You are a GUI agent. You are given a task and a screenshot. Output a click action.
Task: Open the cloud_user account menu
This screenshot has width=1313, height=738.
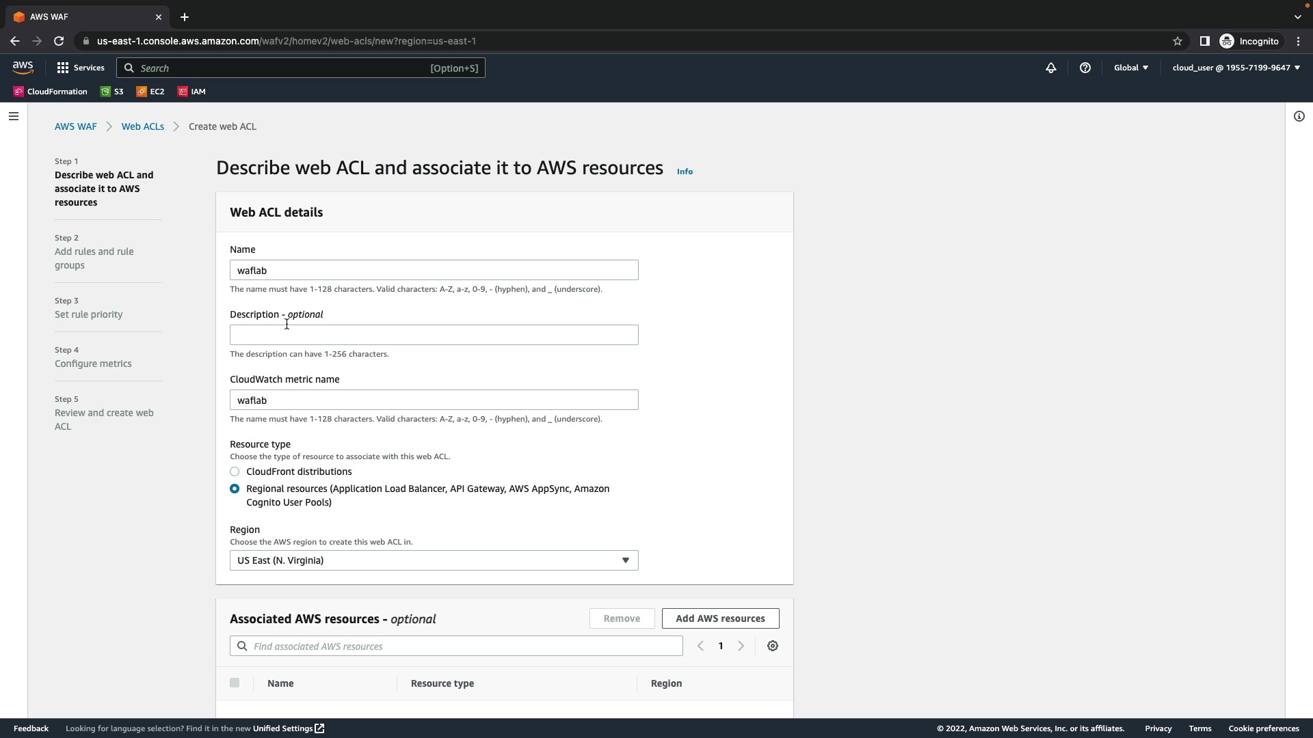click(1236, 68)
